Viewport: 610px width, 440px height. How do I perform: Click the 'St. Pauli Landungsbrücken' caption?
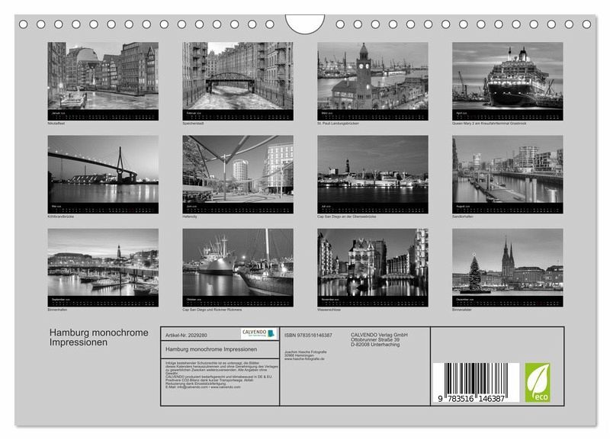click(338, 124)
